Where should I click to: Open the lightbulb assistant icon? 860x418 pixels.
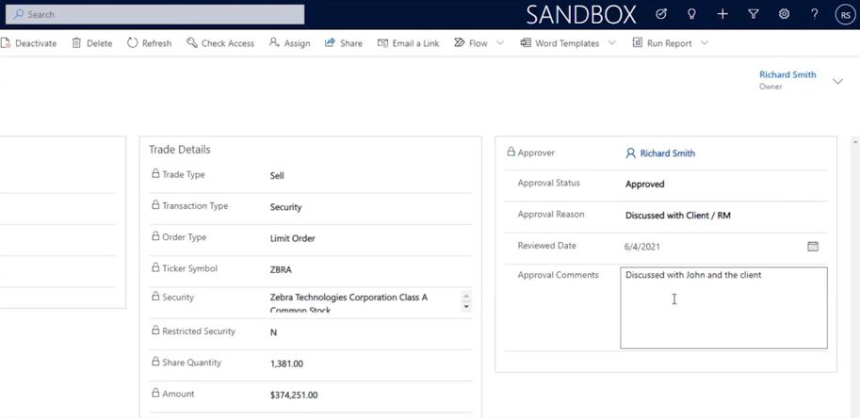point(691,14)
